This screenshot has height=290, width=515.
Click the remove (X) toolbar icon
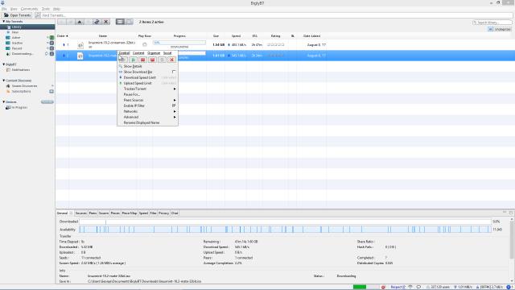pos(105,22)
